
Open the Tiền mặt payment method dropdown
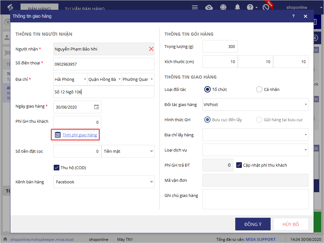[x=151, y=151]
